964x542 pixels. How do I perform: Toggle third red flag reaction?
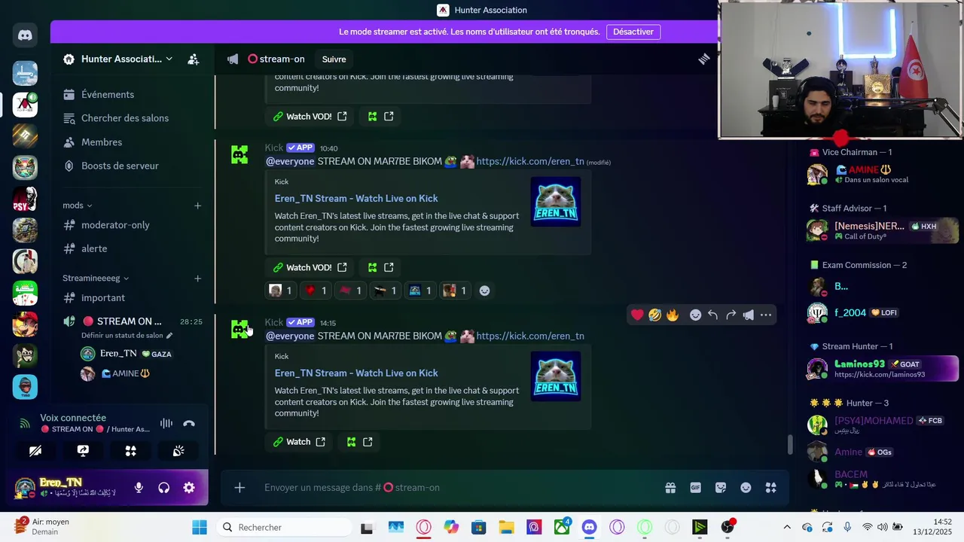[350, 291]
